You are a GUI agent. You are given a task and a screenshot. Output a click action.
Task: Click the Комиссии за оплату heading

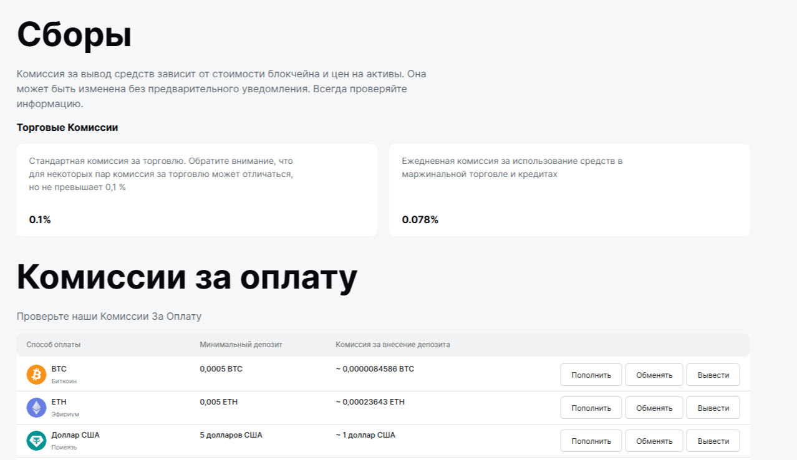(x=187, y=277)
